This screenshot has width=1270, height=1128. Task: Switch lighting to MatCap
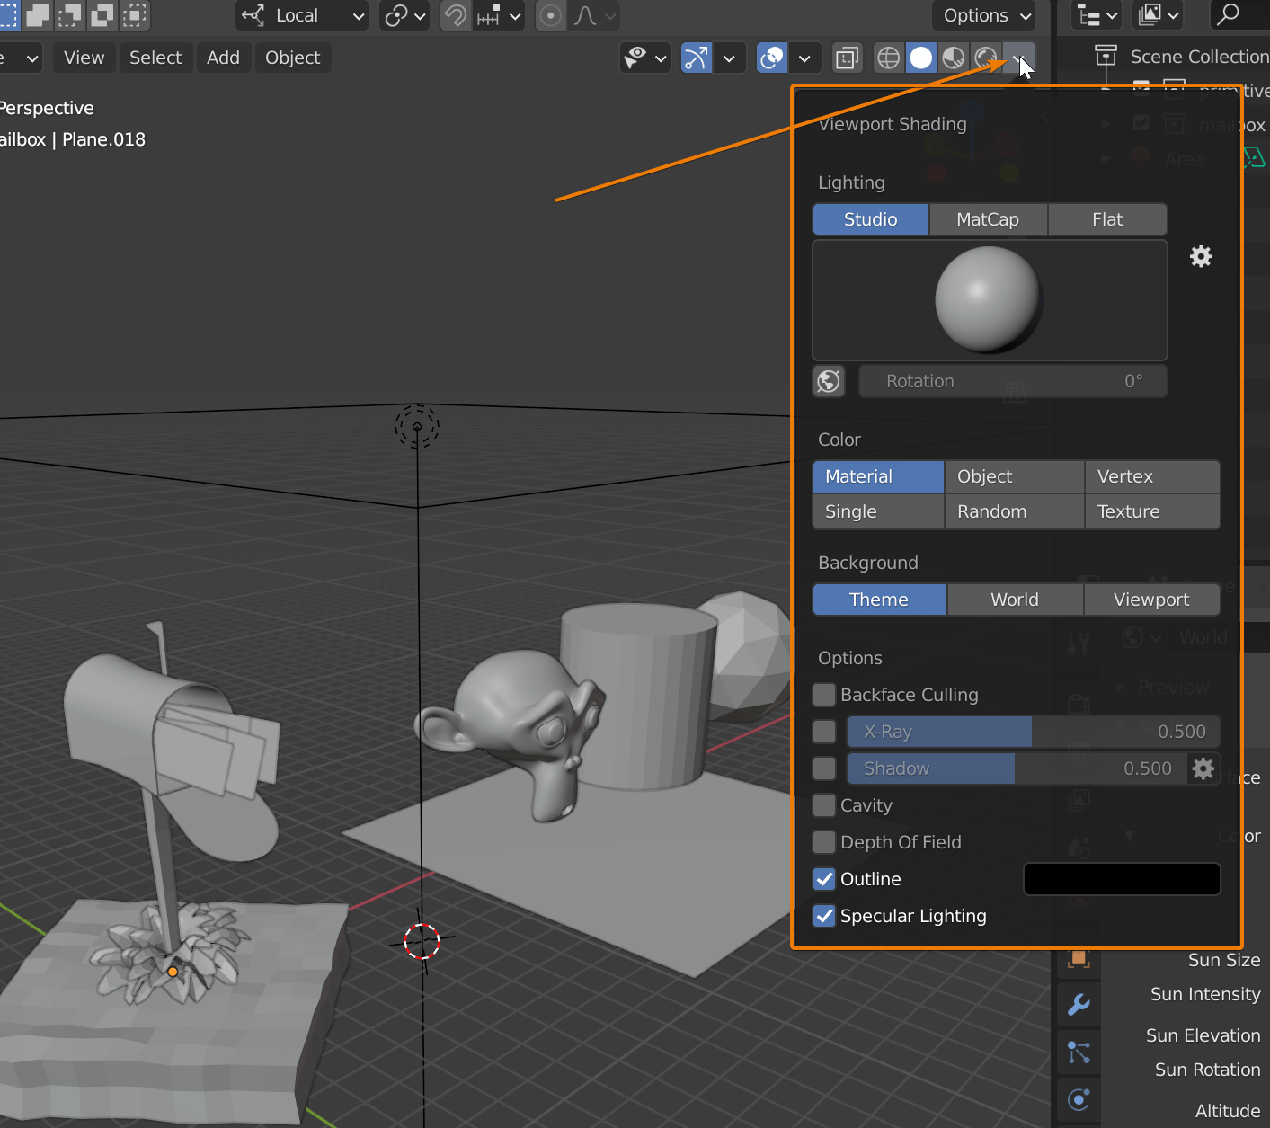[x=988, y=218]
